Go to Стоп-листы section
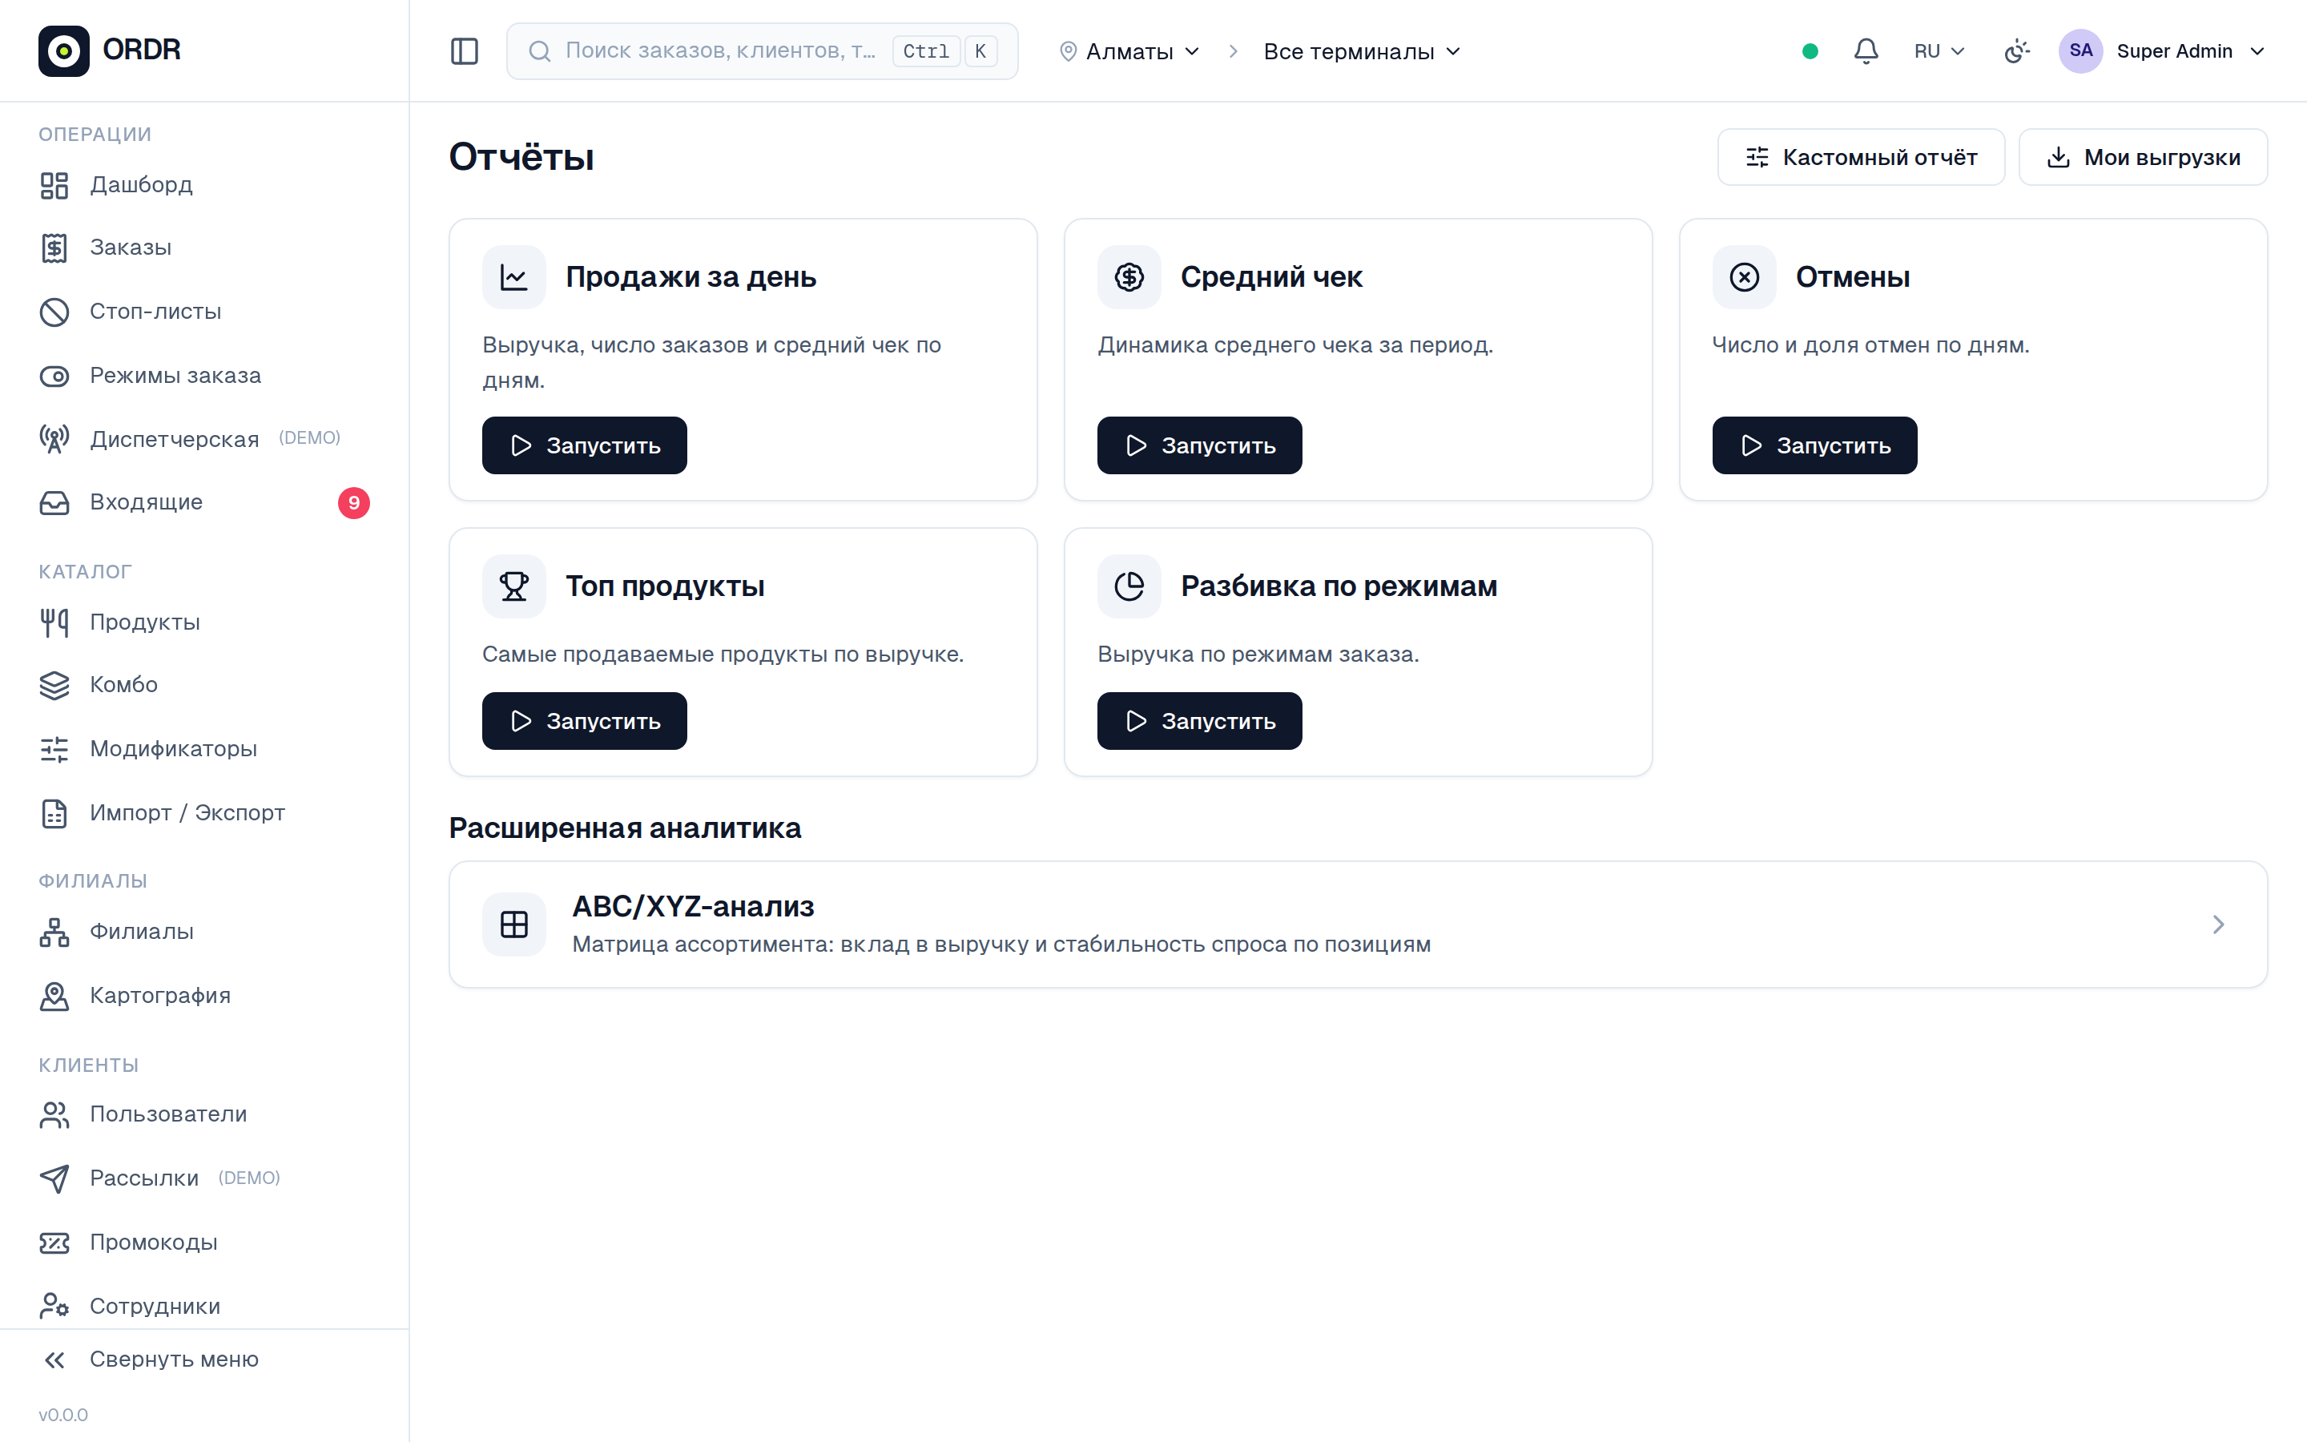The width and height of the screenshot is (2307, 1442). click(204, 312)
